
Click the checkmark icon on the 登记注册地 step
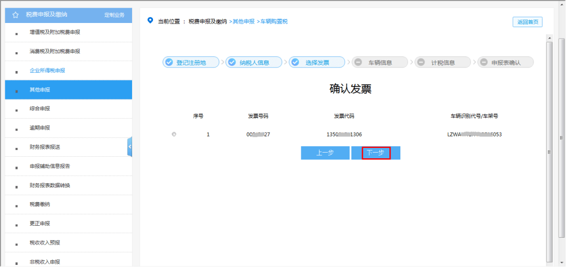pos(169,62)
